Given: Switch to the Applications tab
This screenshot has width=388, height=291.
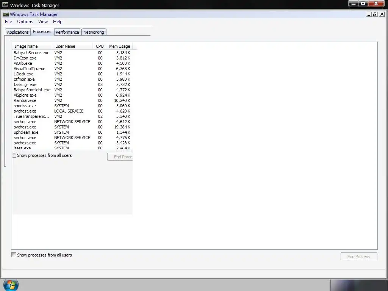Looking at the screenshot, I should (17, 32).
